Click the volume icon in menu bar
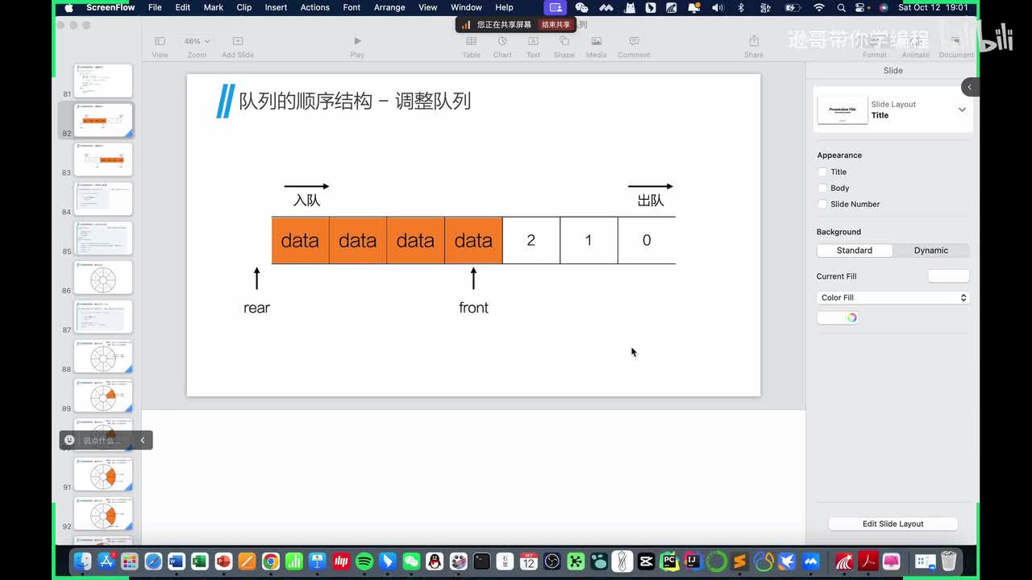 [x=718, y=7]
